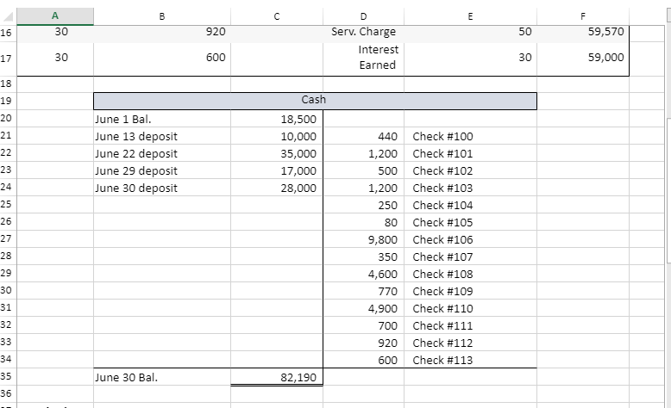Select the Check #100 cell

point(470,136)
